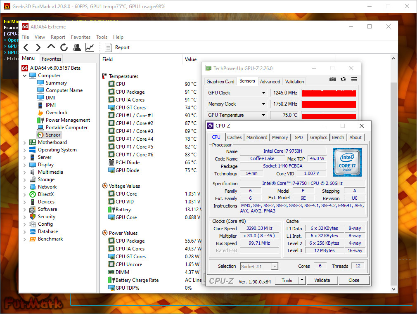Open the Tools menu in AIDA64

point(102,37)
